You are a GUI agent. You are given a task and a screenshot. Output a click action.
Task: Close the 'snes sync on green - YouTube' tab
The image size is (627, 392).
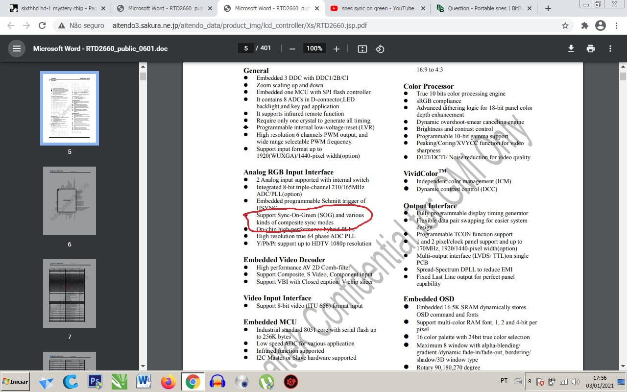point(422,8)
